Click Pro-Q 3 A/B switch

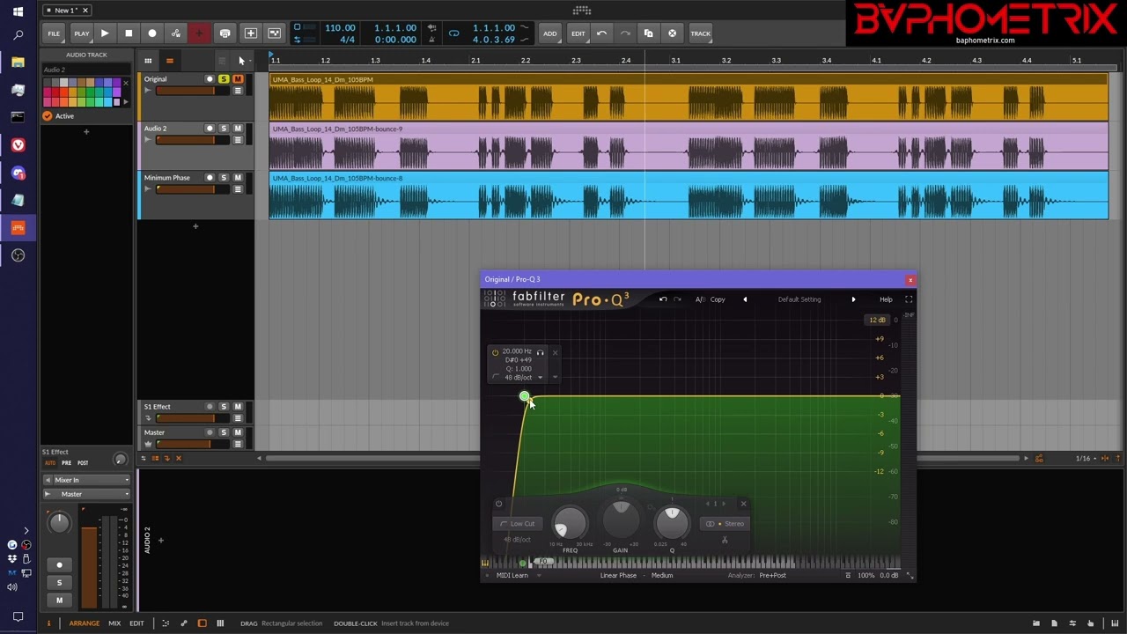[700, 299]
